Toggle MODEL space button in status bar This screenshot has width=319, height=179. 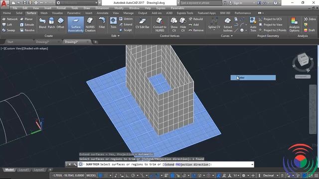(x=91, y=176)
